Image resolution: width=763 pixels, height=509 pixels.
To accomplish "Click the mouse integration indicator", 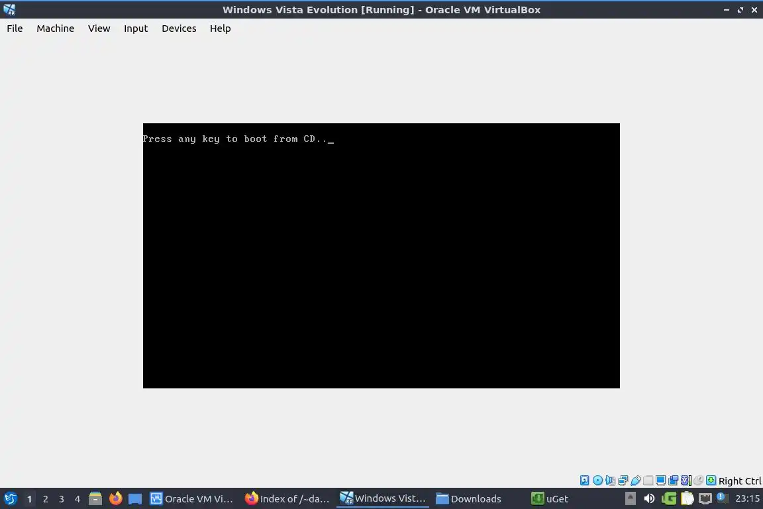I will (x=698, y=481).
